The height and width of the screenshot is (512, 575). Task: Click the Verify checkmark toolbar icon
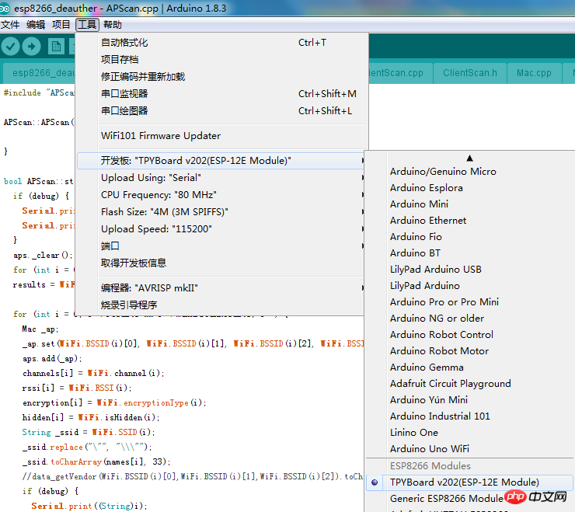[10, 47]
